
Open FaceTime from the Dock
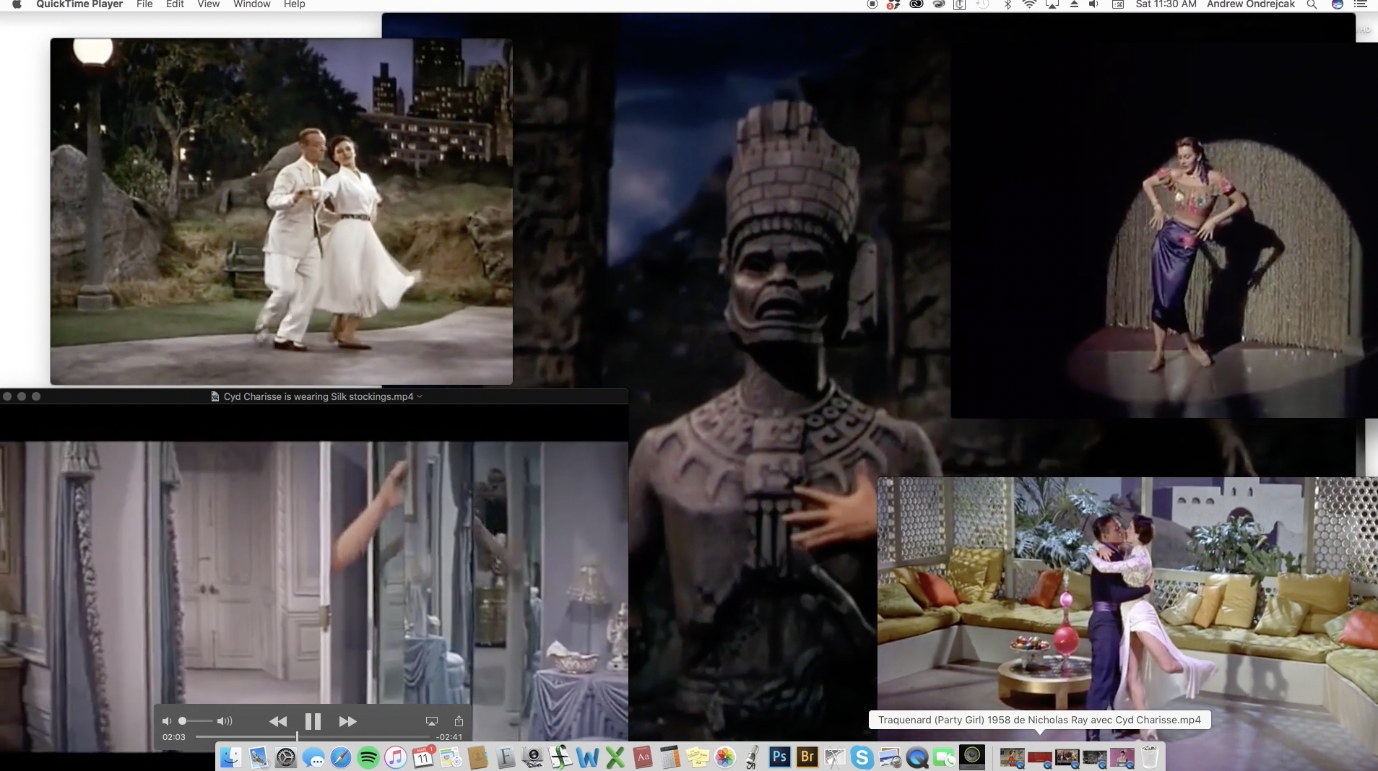click(945, 757)
